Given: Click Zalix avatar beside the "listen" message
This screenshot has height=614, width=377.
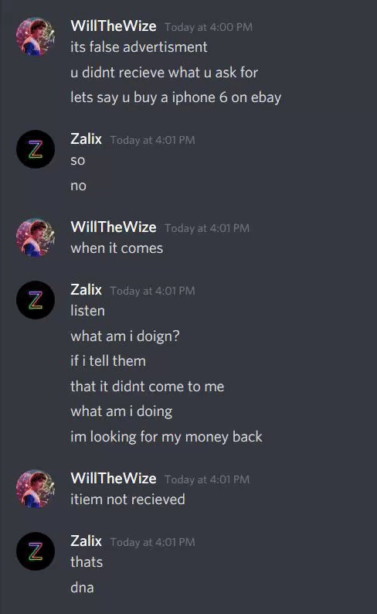Looking at the screenshot, I should coord(36,300).
